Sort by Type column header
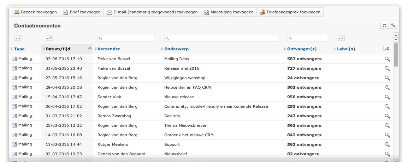This screenshot has width=408, height=162. click(19, 49)
